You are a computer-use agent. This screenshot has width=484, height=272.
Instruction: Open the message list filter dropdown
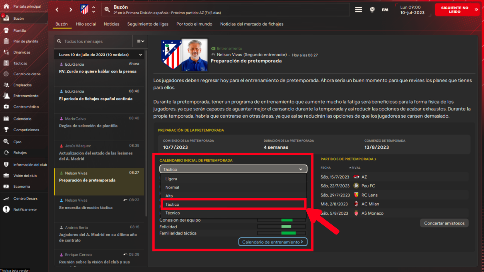click(x=140, y=41)
